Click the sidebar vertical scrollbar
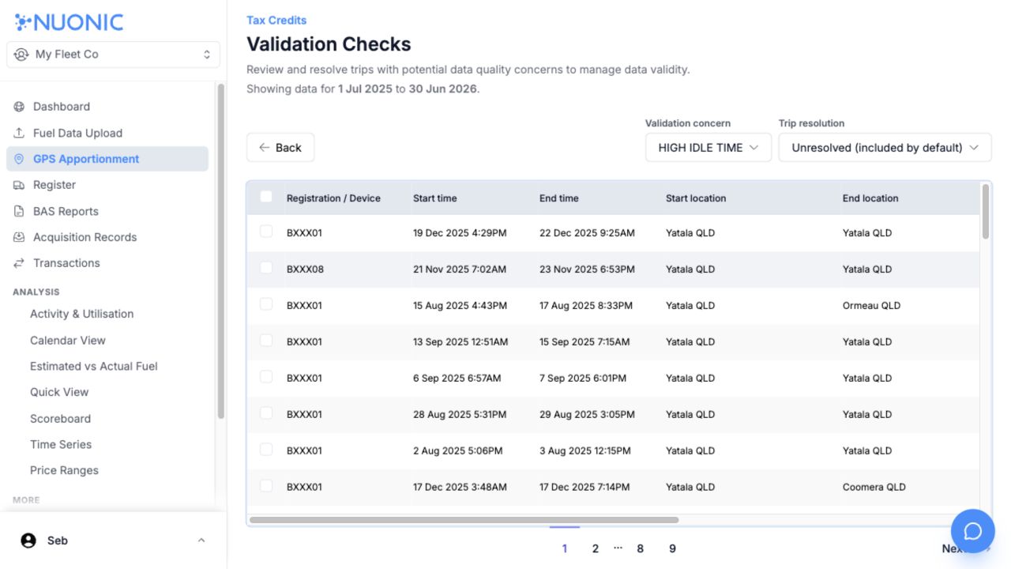1011x569 pixels. click(x=221, y=251)
